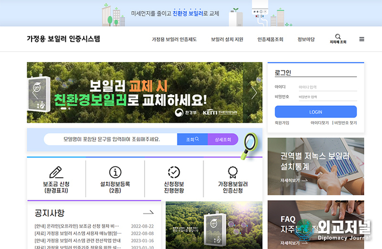Click the info icon for 설치정보등록
The height and width of the screenshot is (249, 382).
[x=115, y=172]
